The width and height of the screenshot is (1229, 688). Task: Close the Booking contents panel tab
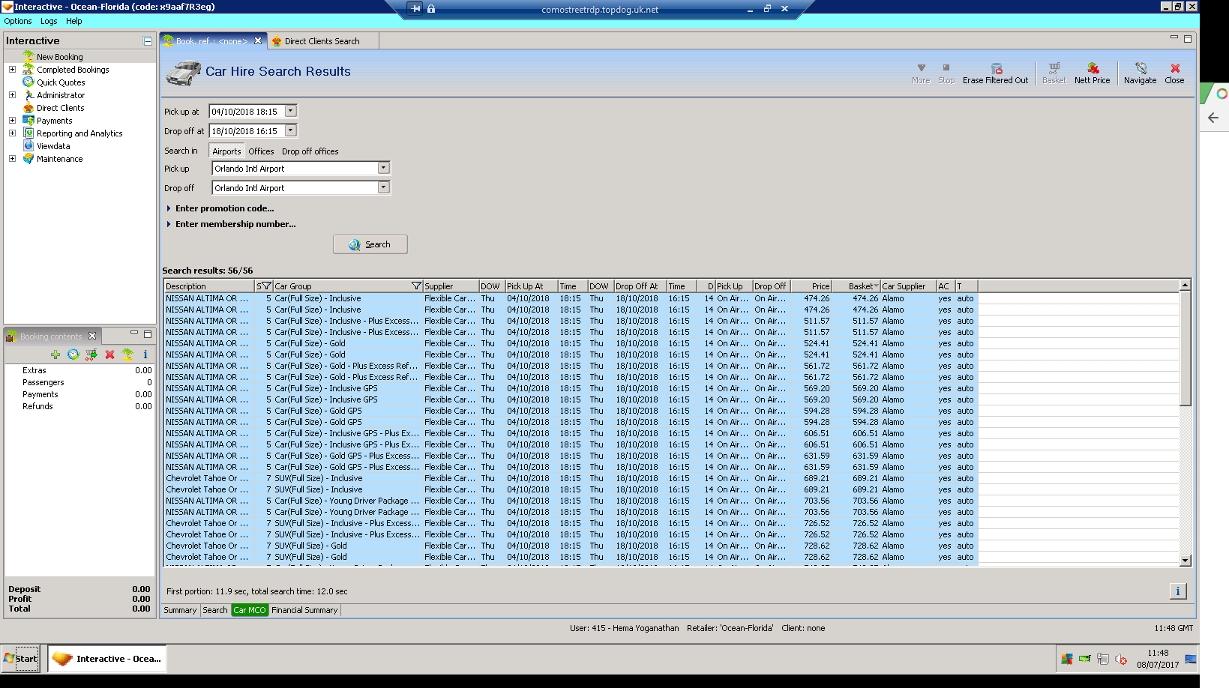[x=92, y=336]
